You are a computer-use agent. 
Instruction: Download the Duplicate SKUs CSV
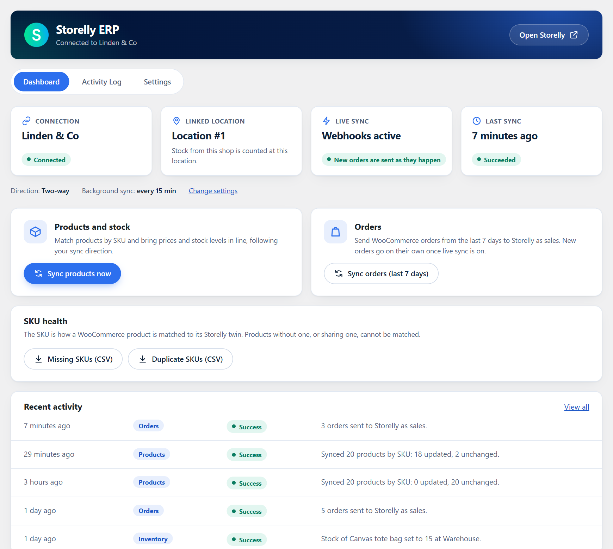tap(180, 359)
